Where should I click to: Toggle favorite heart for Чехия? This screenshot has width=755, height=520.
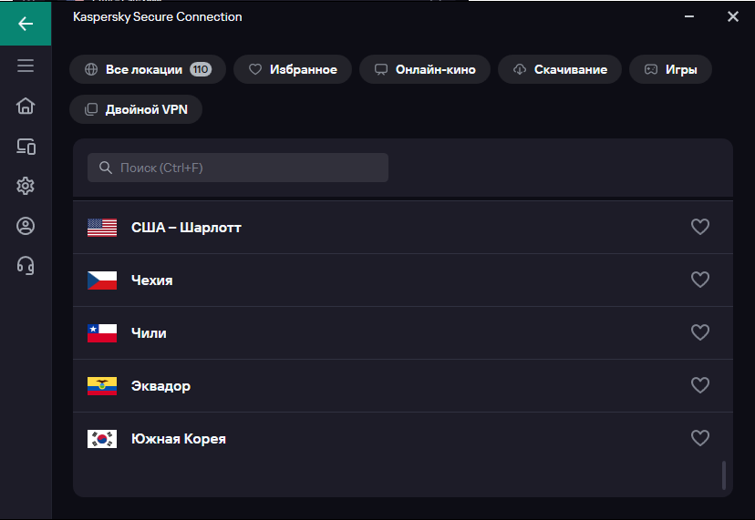[700, 280]
